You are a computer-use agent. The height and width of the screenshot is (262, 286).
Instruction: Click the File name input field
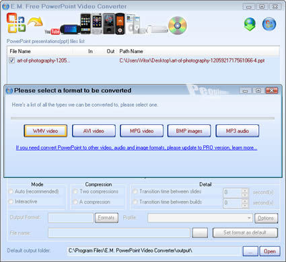click(x=119, y=233)
